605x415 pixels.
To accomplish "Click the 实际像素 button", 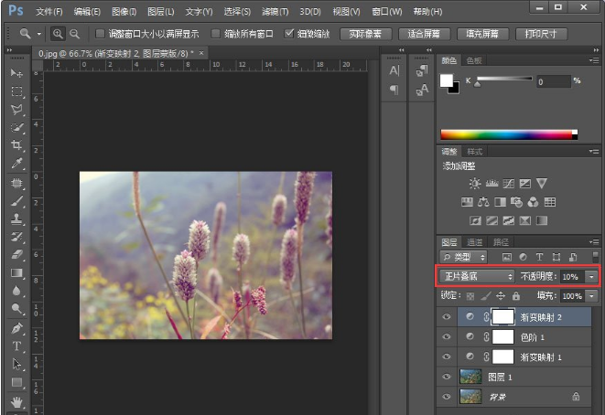I will (366, 34).
